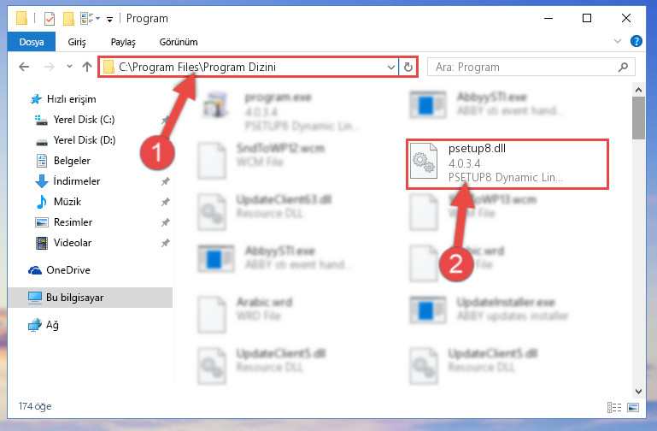
Task: Go up one folder level arrow
Action: 87,67
